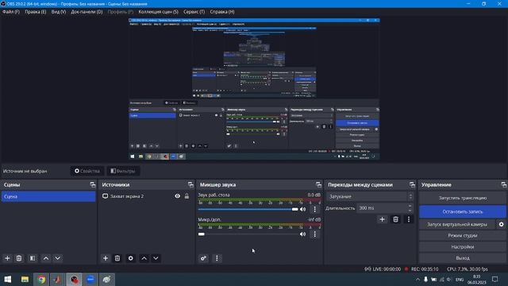Undock the Scene Transitions panel

(412, 184)
